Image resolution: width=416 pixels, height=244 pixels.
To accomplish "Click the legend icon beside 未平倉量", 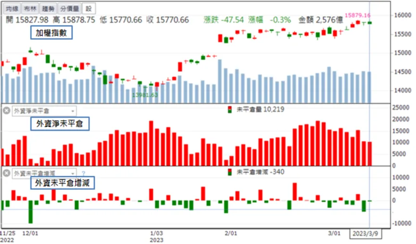I will [230, 110].
